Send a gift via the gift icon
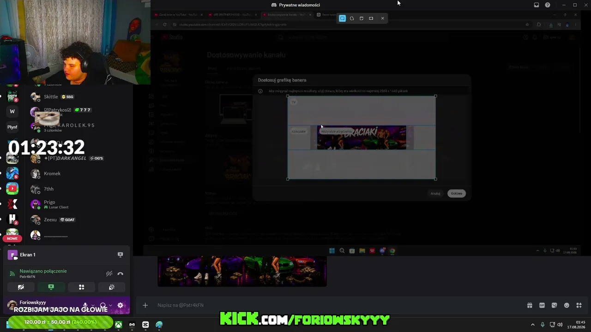The height and width of the screenshot is (332, 591). 530,305
